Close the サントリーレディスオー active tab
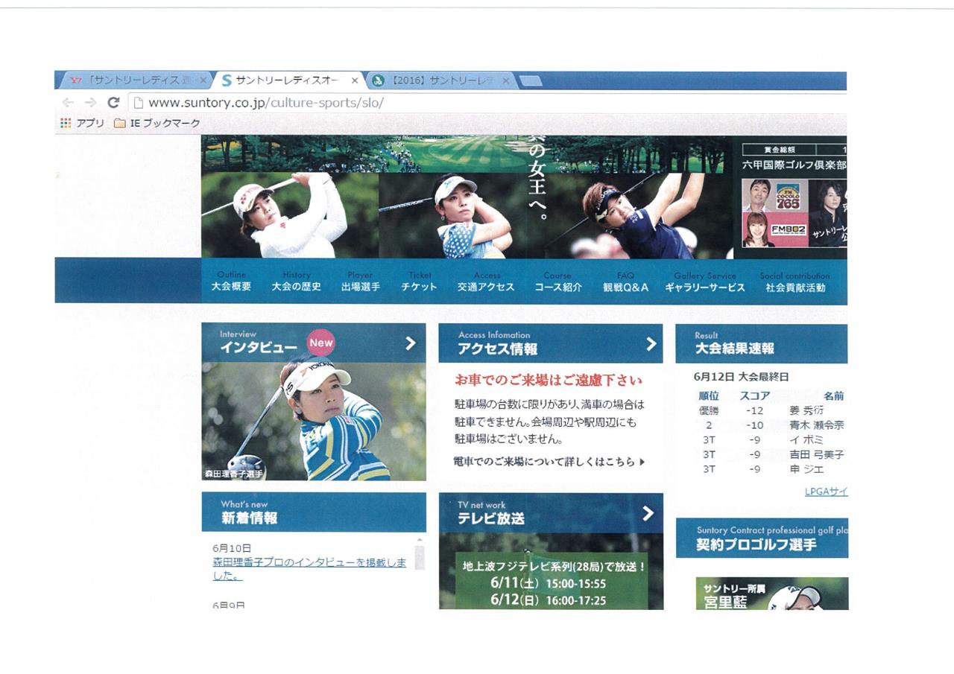This screenshot has width=954, height=674. pyautogui.click(x=355, y=80)
